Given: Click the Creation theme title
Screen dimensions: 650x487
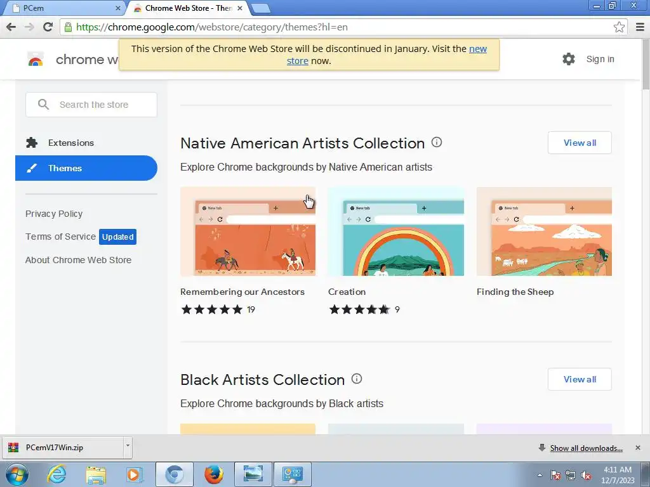Looking at the screenshot, I should click(347, 292).
